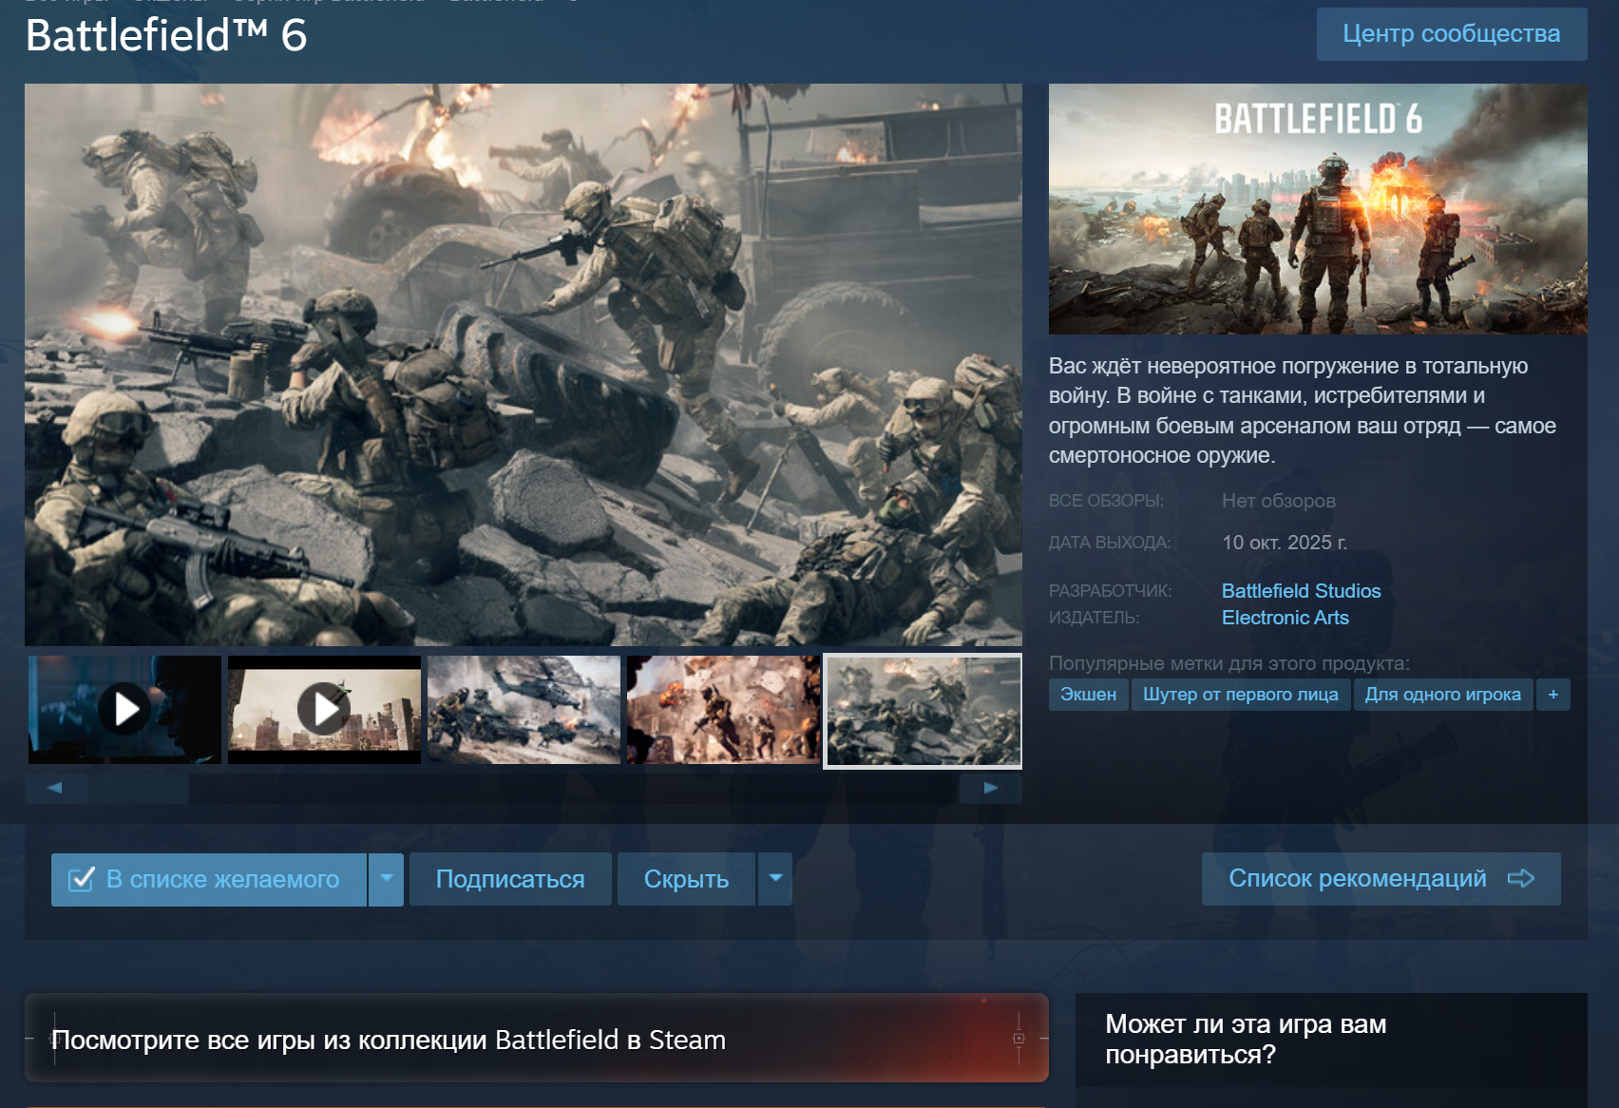Click the Шутер от первого лица tag

coord(1240,695)
